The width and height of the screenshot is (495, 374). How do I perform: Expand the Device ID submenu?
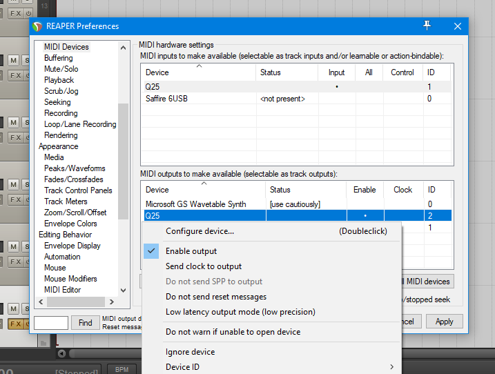(272, 367)
